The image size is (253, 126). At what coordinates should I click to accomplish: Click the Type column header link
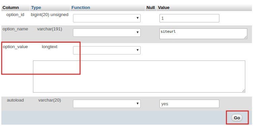point(36,8)
